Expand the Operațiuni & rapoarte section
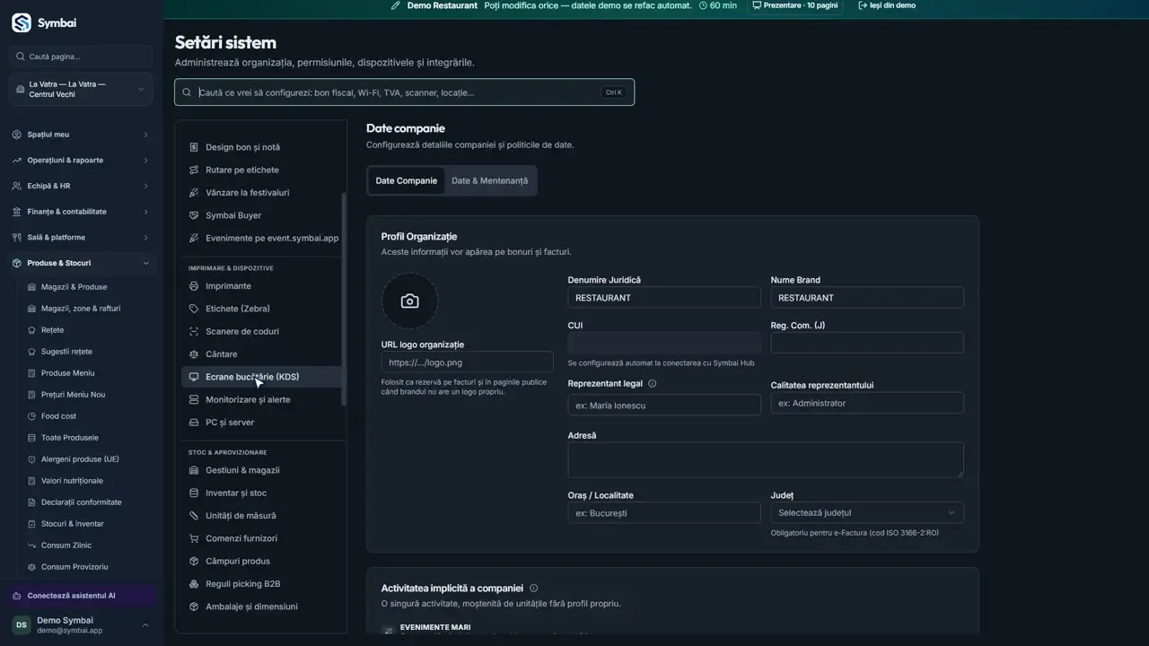The height and width of the screenshot is (646, 1149). pyautogui.click(x=81, y=161)
